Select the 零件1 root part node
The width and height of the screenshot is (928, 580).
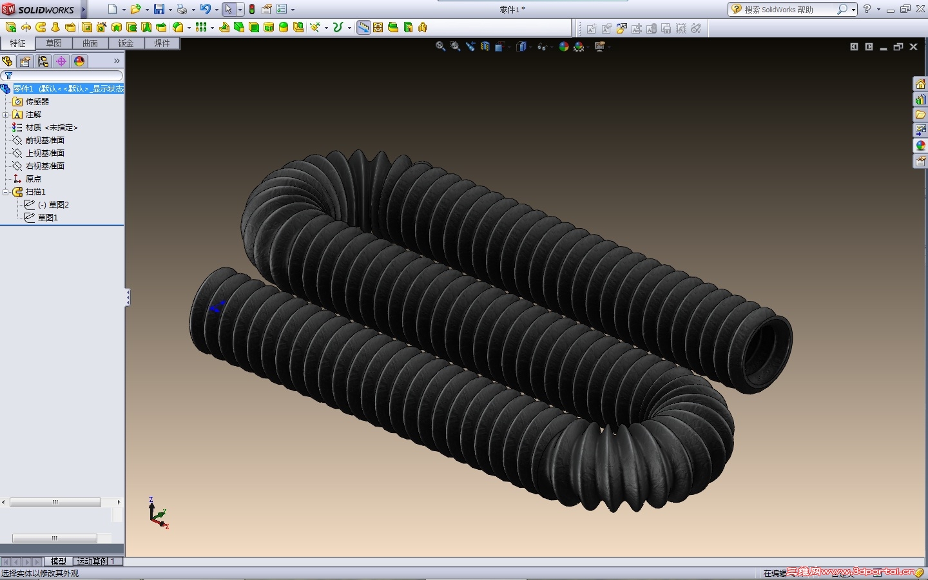click(63, 89)
